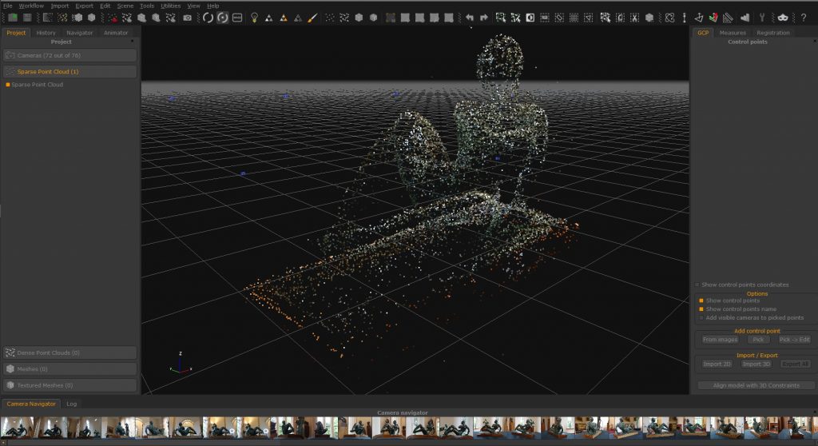Click the undo arrow icon
This screenshot has height=446, width=818.
(x=470, y=18)
